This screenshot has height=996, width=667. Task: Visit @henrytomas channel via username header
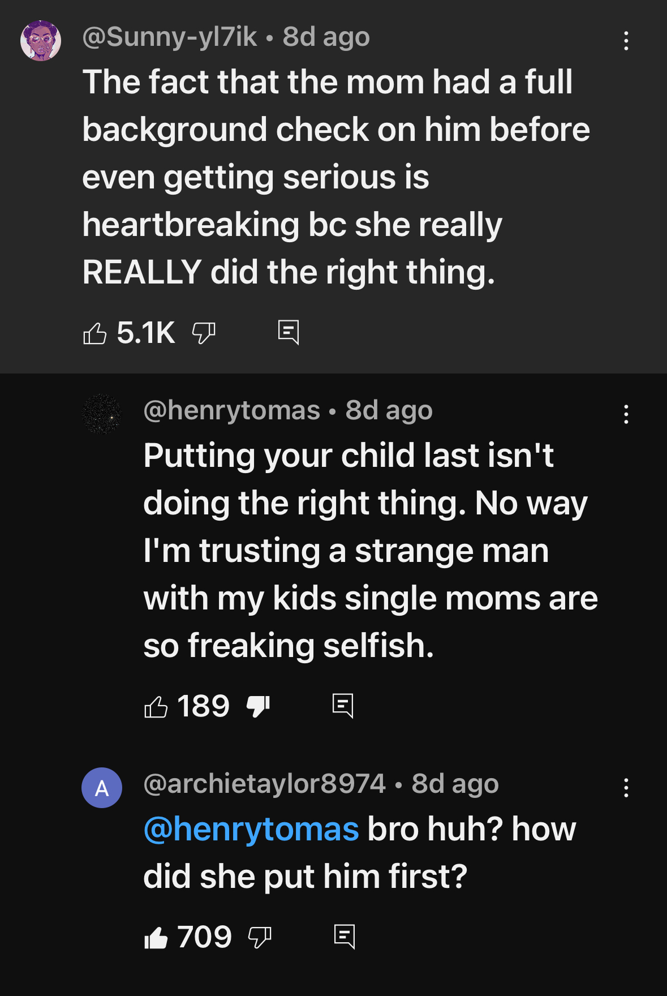click(x=232, y=411)
